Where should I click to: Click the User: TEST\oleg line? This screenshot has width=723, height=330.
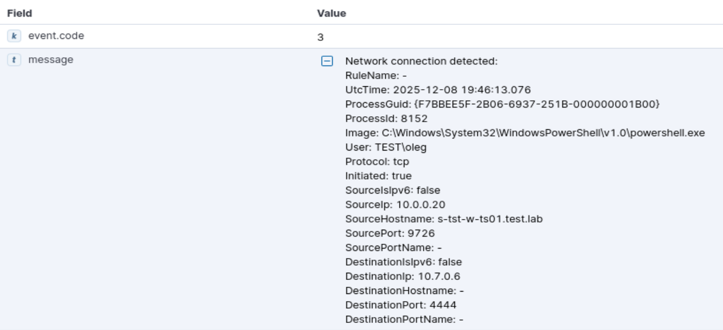coord(385,147)
